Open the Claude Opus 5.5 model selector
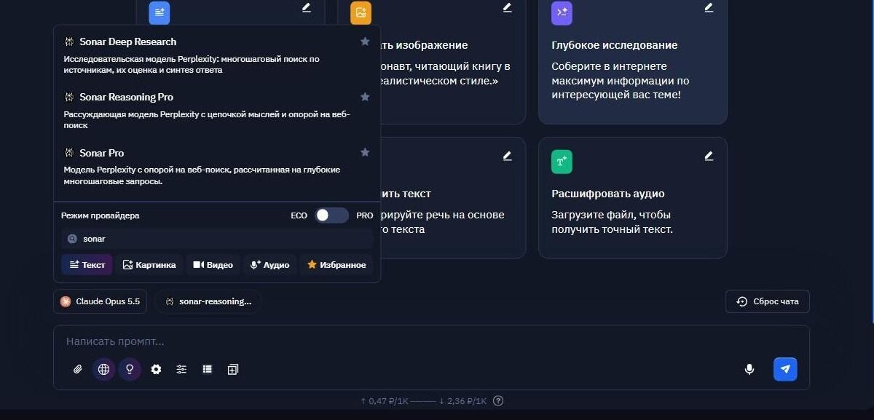 [101, 301]
